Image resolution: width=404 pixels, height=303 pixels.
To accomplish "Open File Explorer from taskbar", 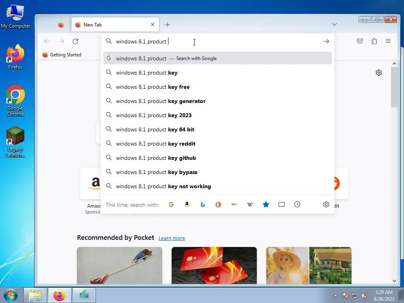I will pos(35,295).
